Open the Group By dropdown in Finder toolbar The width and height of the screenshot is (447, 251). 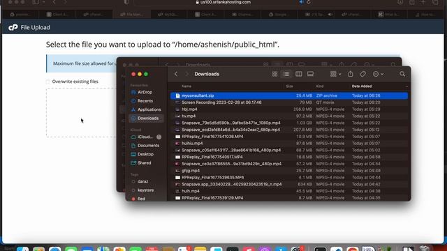click(x=335, y=74)
